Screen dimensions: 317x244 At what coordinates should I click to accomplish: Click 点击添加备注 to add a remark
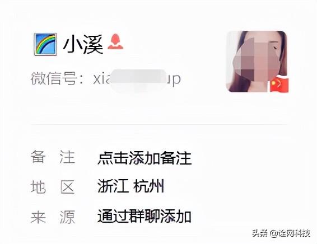coord(144,158)
